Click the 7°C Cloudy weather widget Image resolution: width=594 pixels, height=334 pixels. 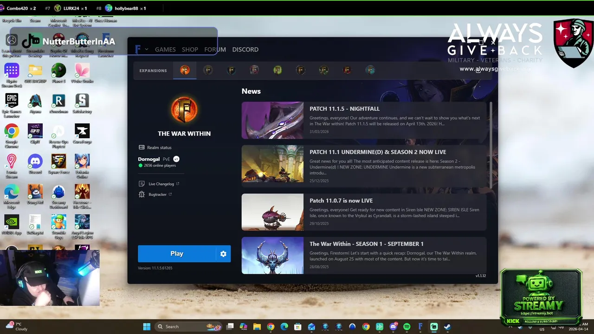tap(17, 326)
